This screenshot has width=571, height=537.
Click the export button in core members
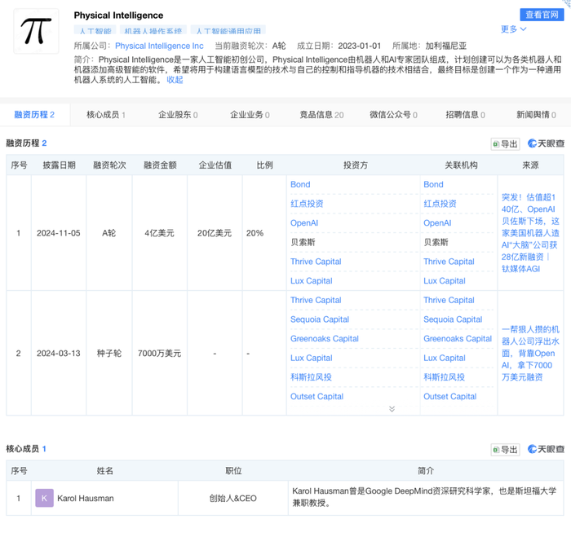[x=505, y=450]
